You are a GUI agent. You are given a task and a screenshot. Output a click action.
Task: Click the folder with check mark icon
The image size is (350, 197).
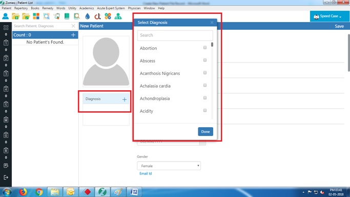[x=26, y=16]
